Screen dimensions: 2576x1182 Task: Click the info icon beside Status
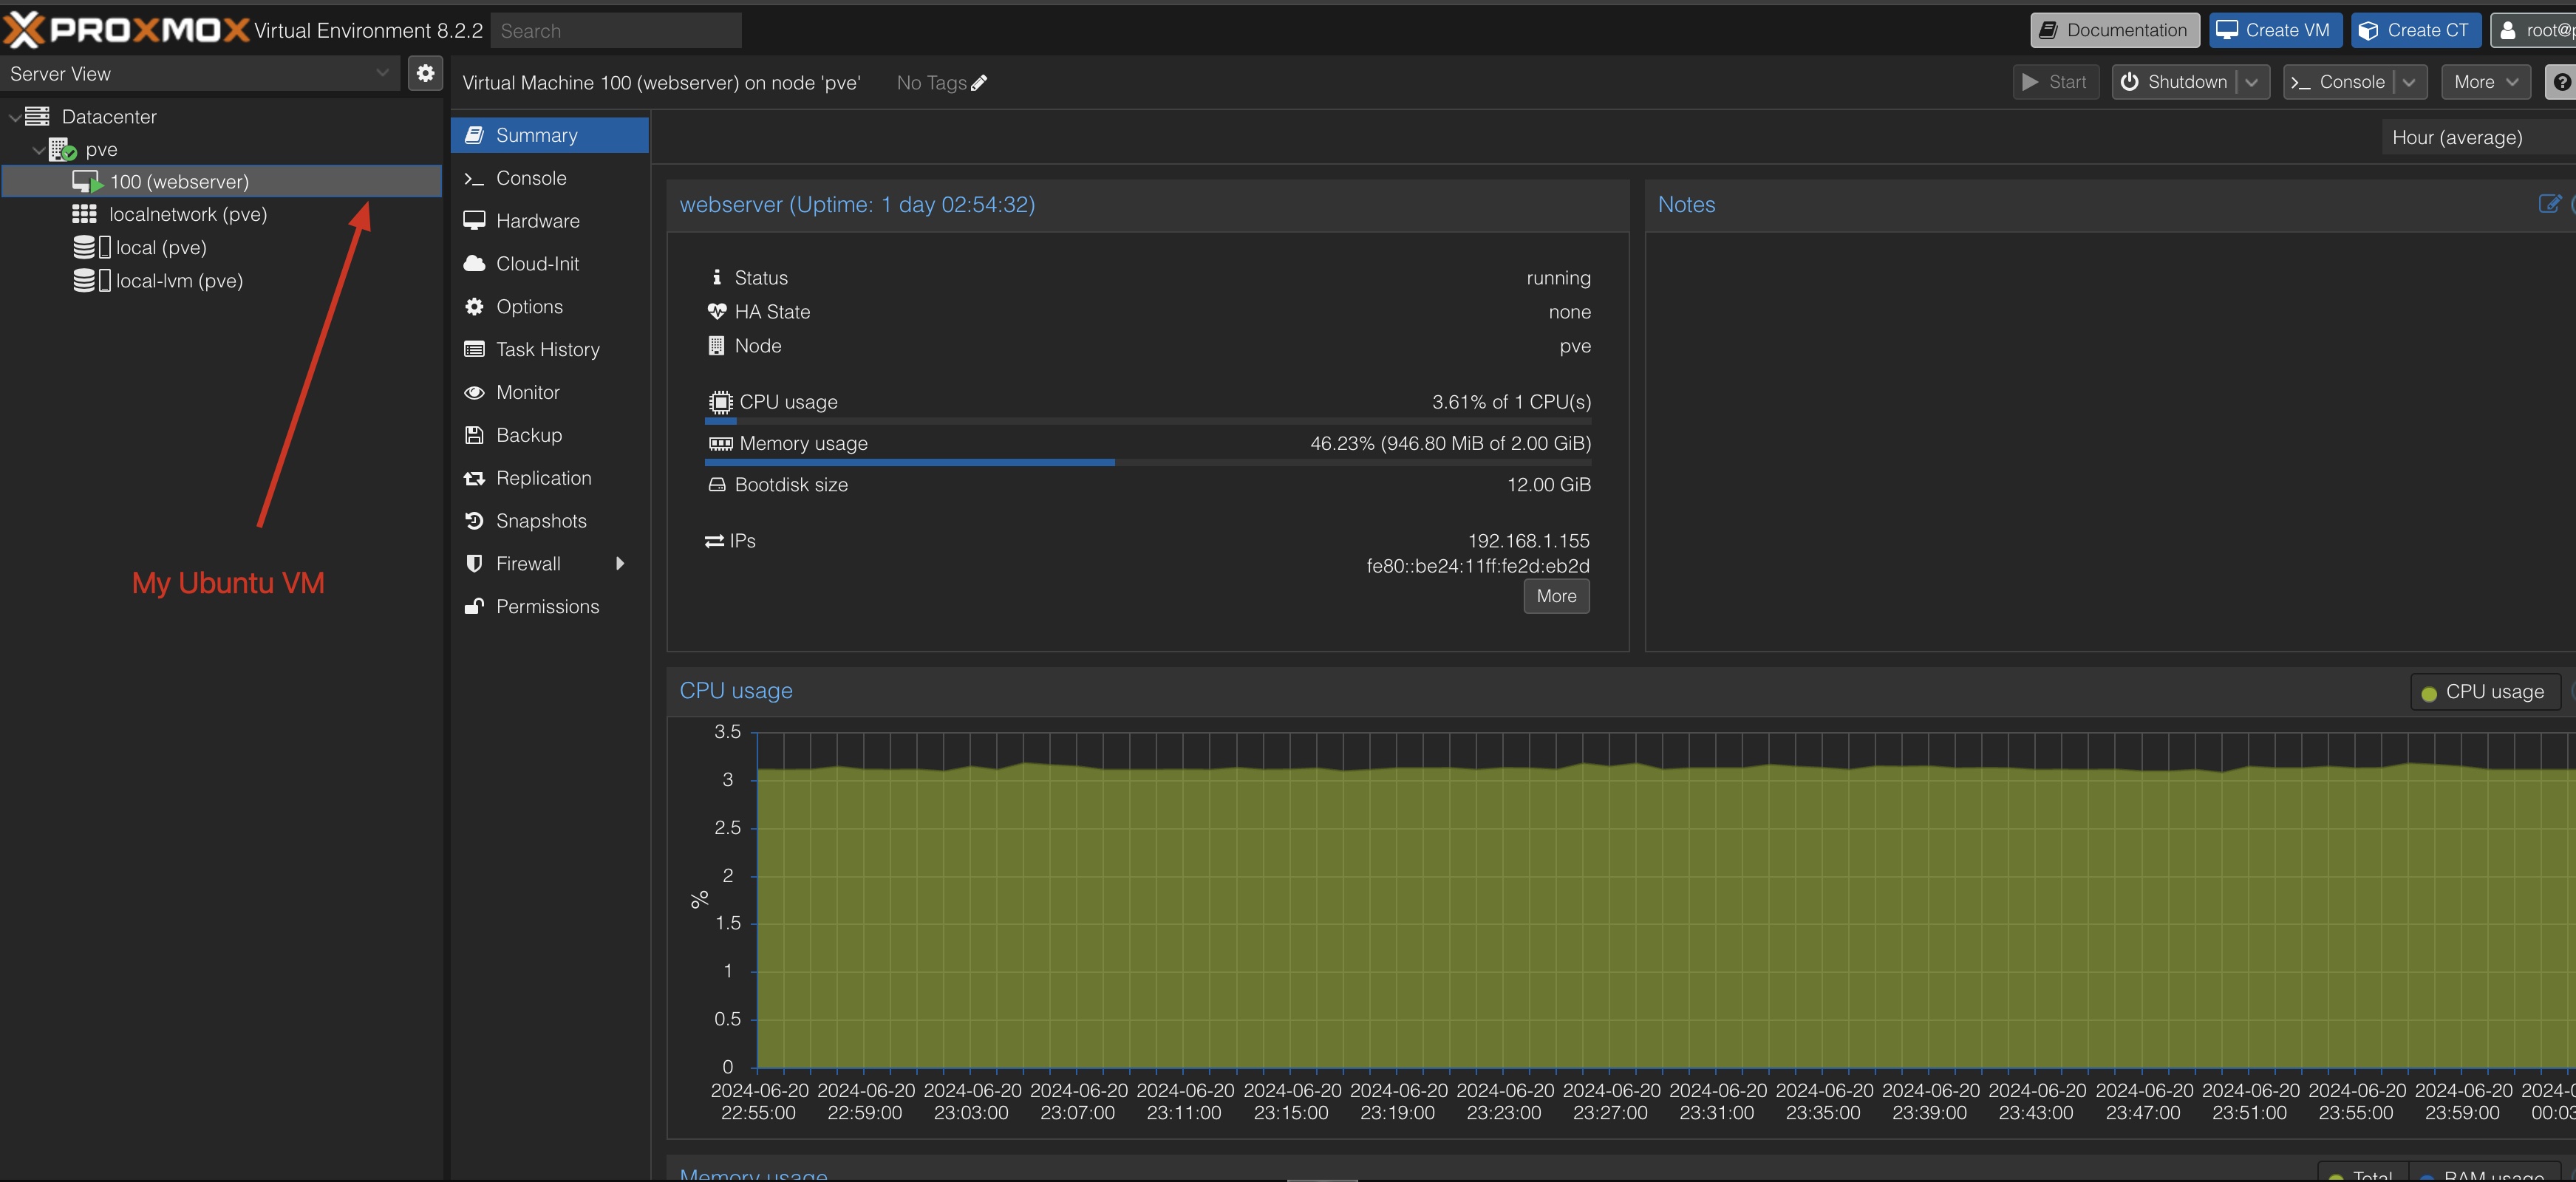(716, 277)
